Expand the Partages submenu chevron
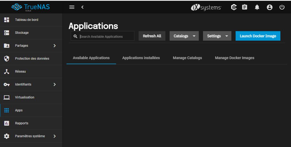This screenshot has width=291, height=147. [55, 46]
